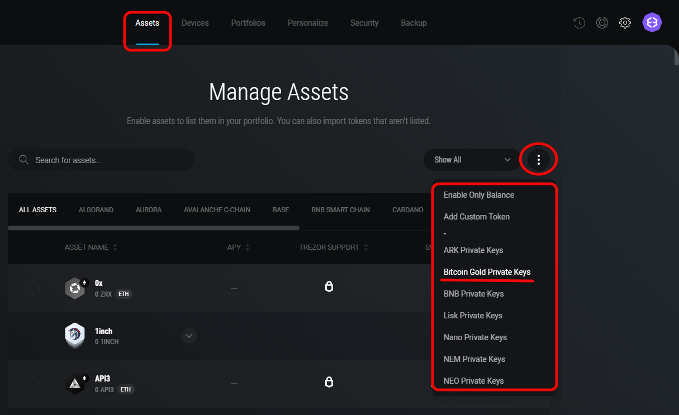
Task: Click the magnifier icon in the search box
Action: tap(24, 160)
